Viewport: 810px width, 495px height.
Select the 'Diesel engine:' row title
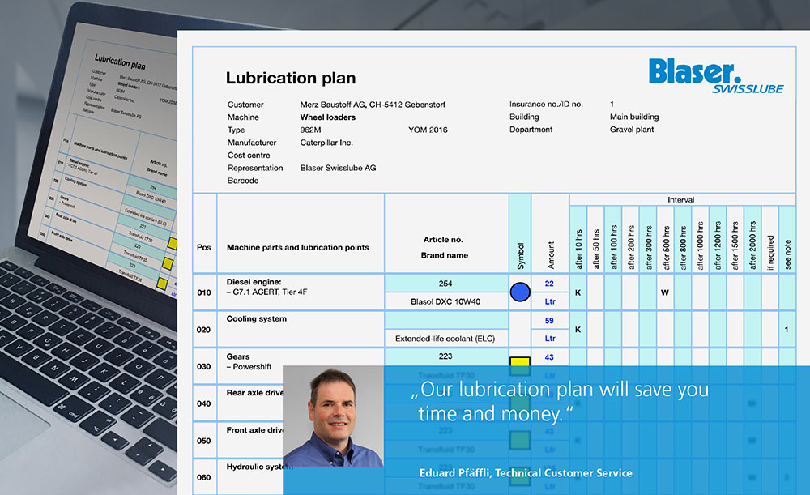pyautogui.click(x=254, y=282)
